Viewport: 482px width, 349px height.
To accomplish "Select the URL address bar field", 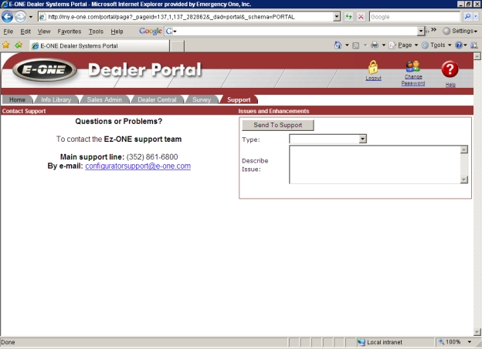I will pos(186,17).
